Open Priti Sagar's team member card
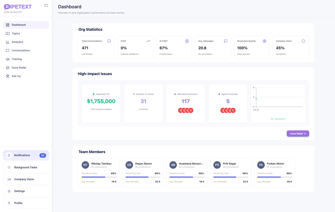 coord(230,172)
